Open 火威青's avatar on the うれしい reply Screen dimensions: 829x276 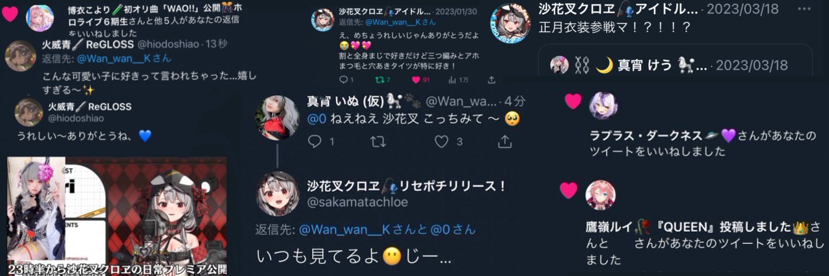coord(29,112)
